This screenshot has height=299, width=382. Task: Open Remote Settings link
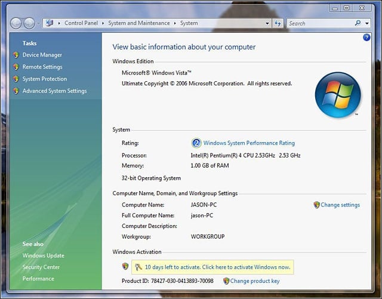pyautogui.click(x=42, y=67)
